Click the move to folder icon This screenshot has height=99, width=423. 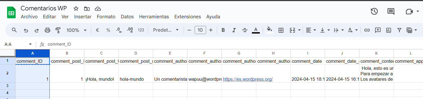(x=87, y=8)
